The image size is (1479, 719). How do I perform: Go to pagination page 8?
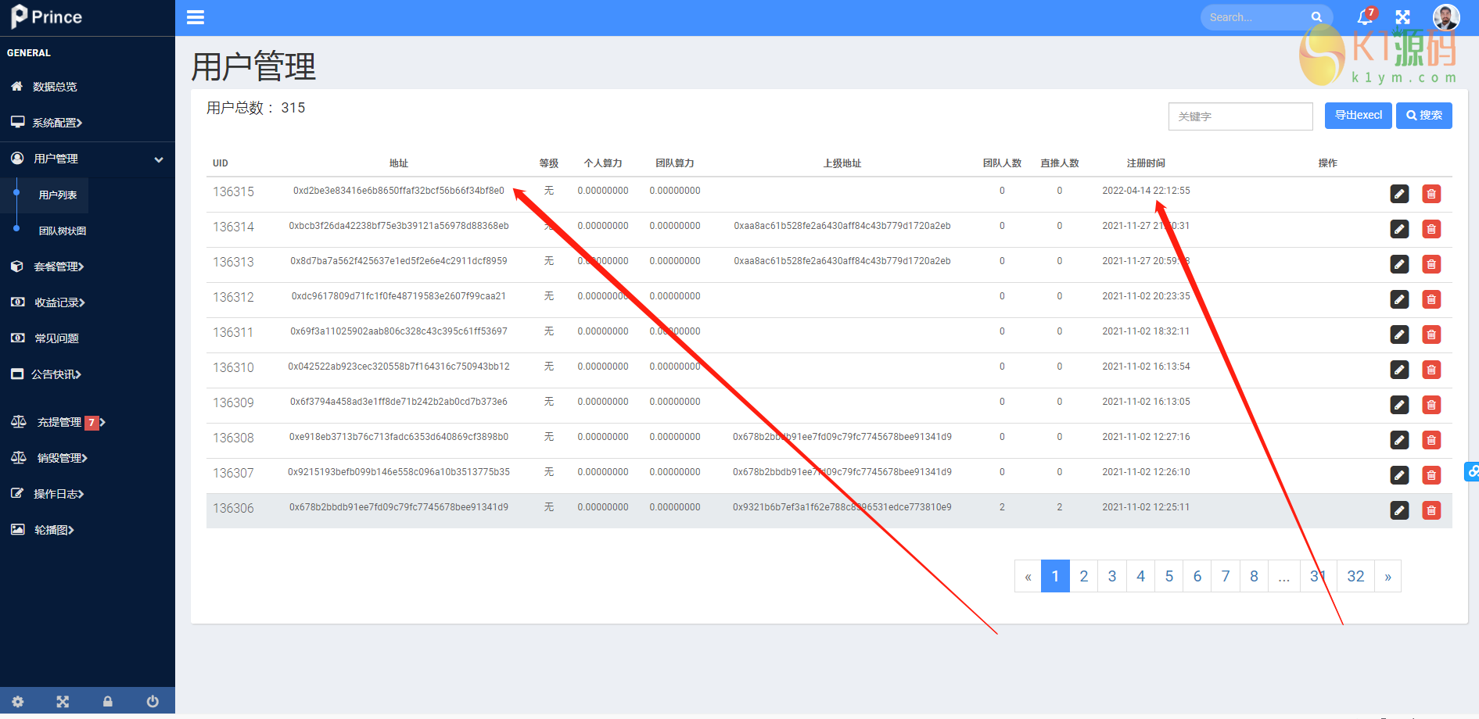click(1254, 576)
